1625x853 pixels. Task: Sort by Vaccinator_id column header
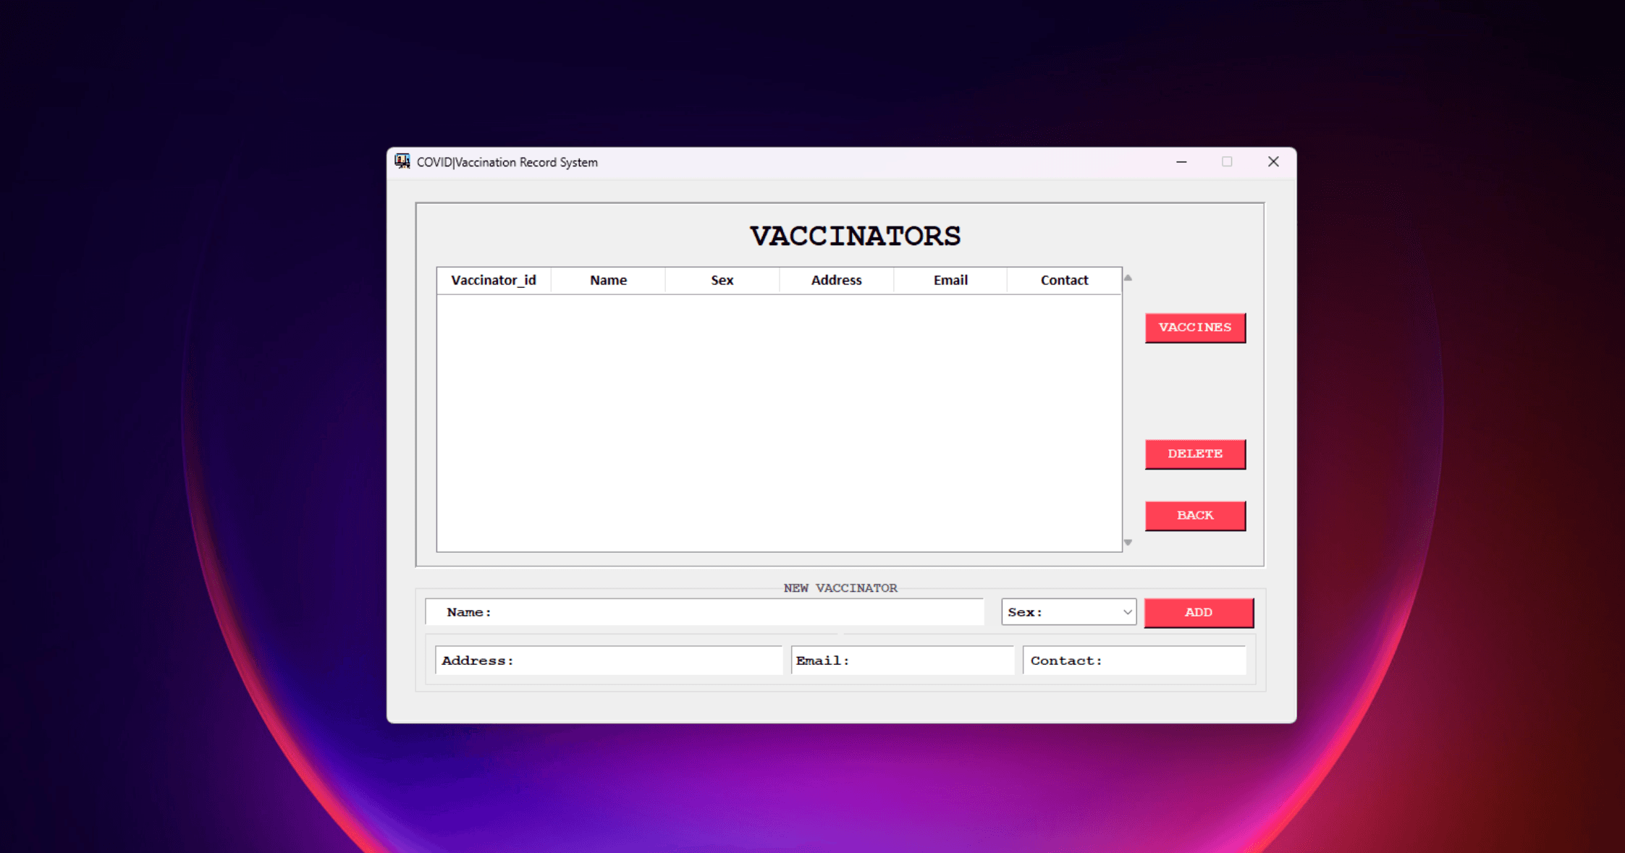point(494,281)
